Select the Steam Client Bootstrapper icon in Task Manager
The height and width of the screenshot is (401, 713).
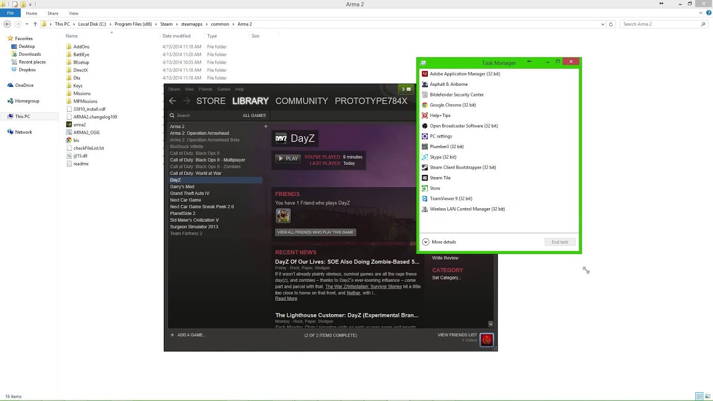tap(424, 167)
